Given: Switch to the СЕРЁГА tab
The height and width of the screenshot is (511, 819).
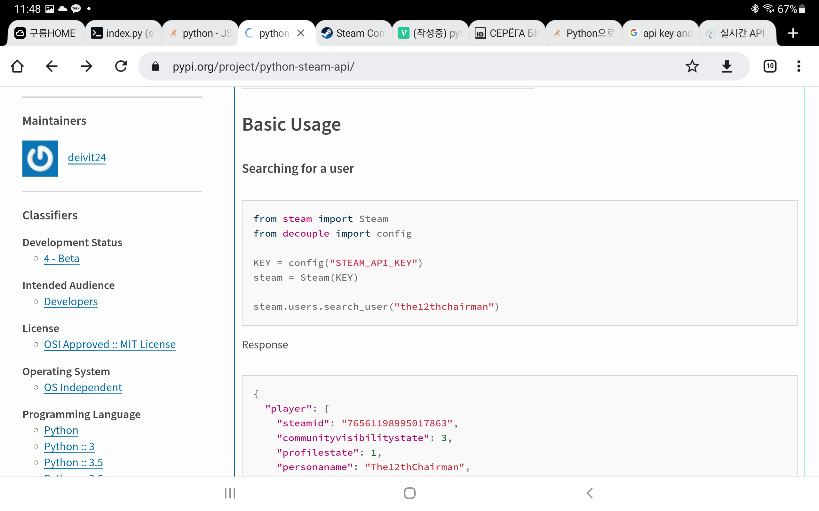Looking at the screenshot, I should click(507, 33).
